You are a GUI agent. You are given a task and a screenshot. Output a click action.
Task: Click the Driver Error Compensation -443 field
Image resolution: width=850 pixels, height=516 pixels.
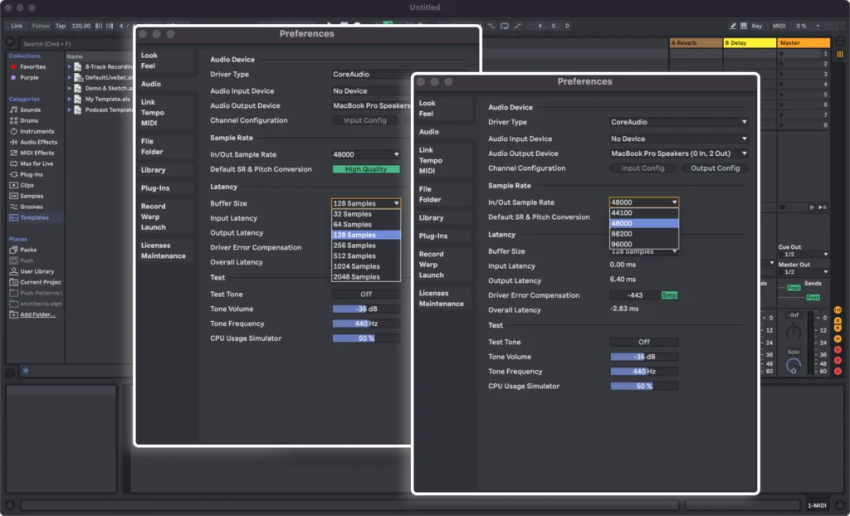(635, 295)
